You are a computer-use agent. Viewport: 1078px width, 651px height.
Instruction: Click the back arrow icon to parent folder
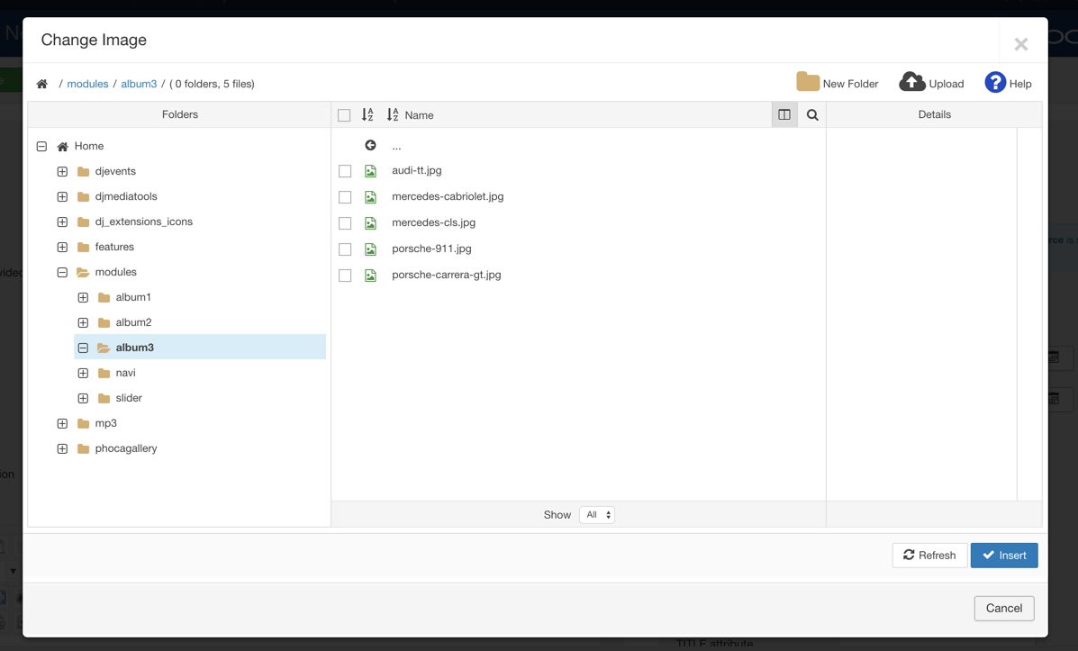[370, 145]
